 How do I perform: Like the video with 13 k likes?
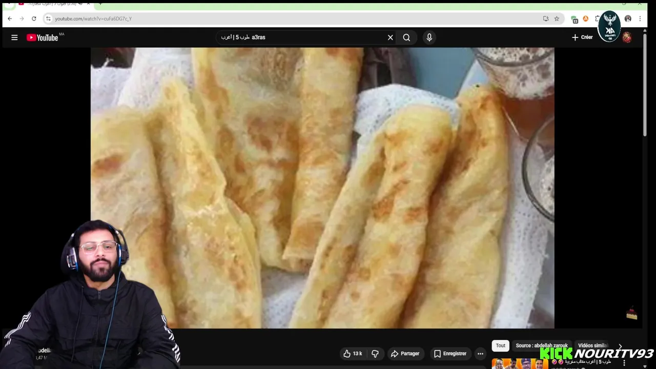tap(353, 354)
